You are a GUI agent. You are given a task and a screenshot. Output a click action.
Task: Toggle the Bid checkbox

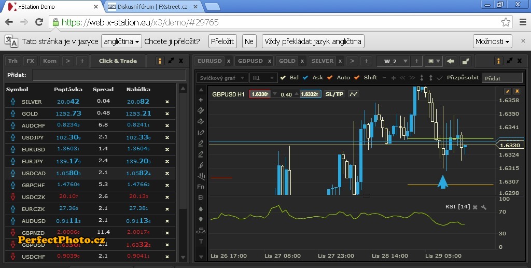click(x=283, y=78)
